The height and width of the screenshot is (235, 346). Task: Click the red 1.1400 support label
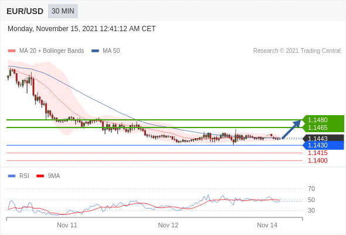pos(317,161)
